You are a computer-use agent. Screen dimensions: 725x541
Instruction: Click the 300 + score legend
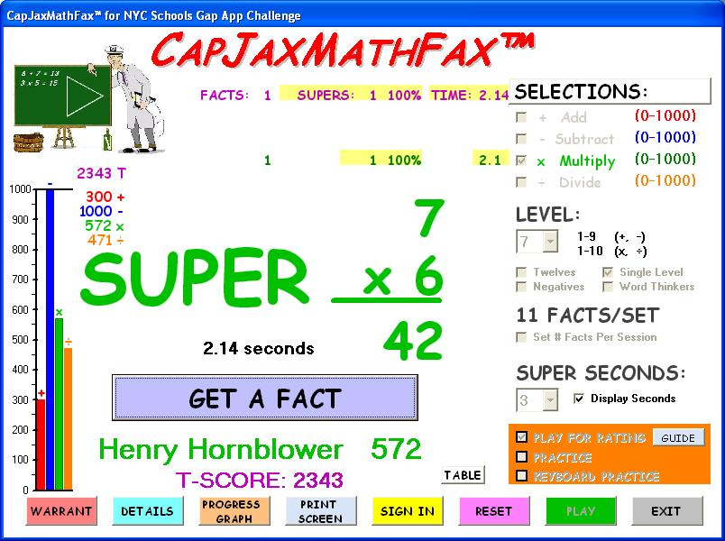[x=105, y=197]
